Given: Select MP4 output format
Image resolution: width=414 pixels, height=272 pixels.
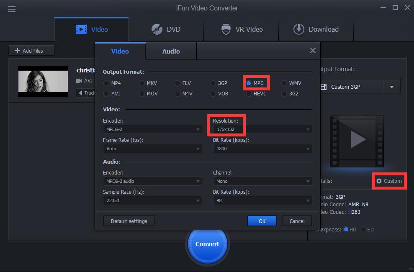Looking at the screenshot, I should pyautogui.click(x=112, y=83).
